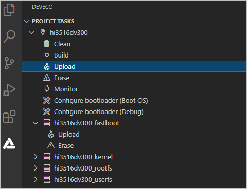Expand the hi3516dv300_rootfs partition
This screenshot has width=247, height=189.
pos(36,168)
